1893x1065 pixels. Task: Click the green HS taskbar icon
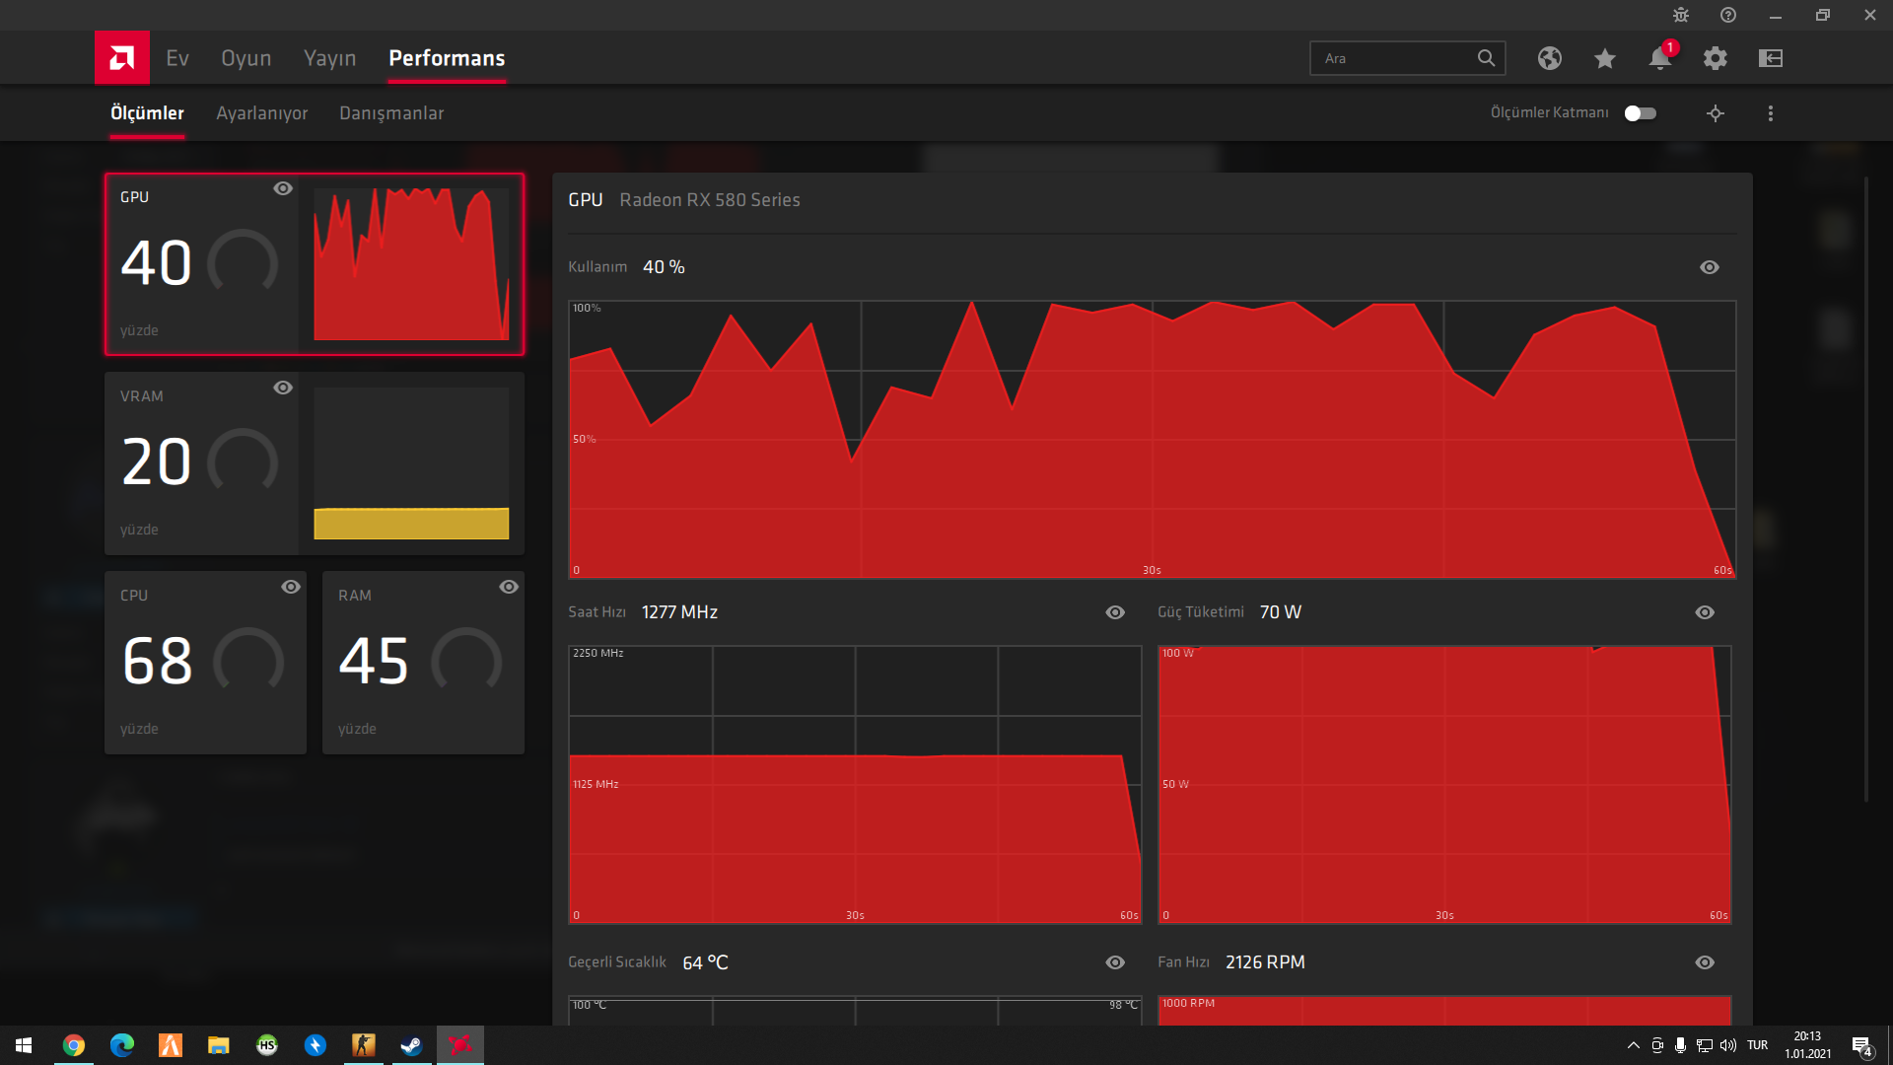pyautogui.click(x=267, y=1045)
